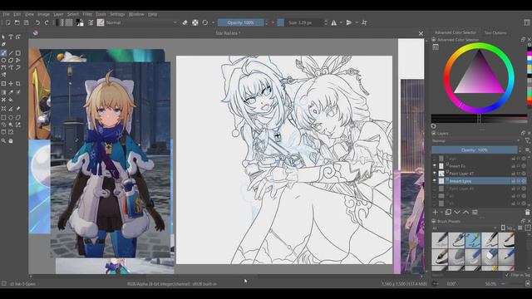The height and width of the screenshot is (299, 532).
Task: Duplicate the current layer
Action: pyautogui.click(x=448, y=213)
